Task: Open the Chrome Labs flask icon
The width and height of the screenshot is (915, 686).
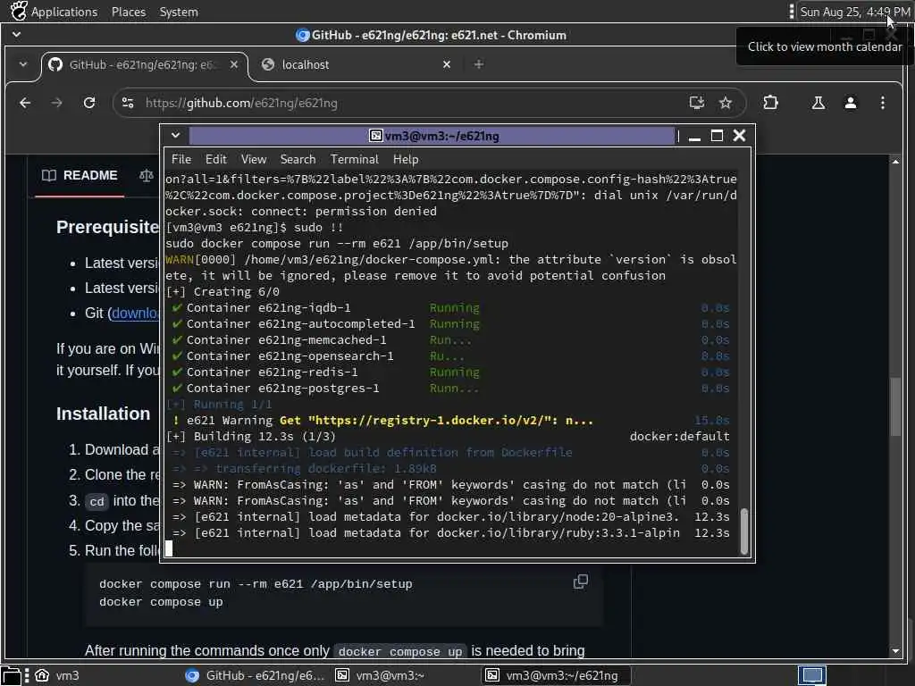Action: click(x=818, y=104)
